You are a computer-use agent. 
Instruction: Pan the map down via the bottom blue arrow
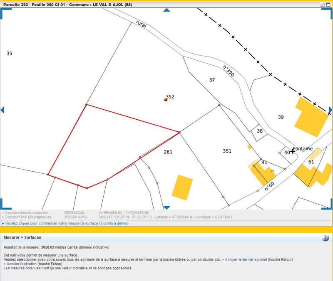pos(167,207)
